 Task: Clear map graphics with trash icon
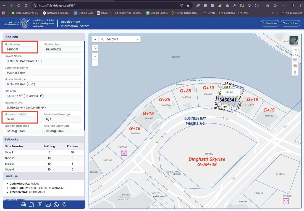point(295,72)
